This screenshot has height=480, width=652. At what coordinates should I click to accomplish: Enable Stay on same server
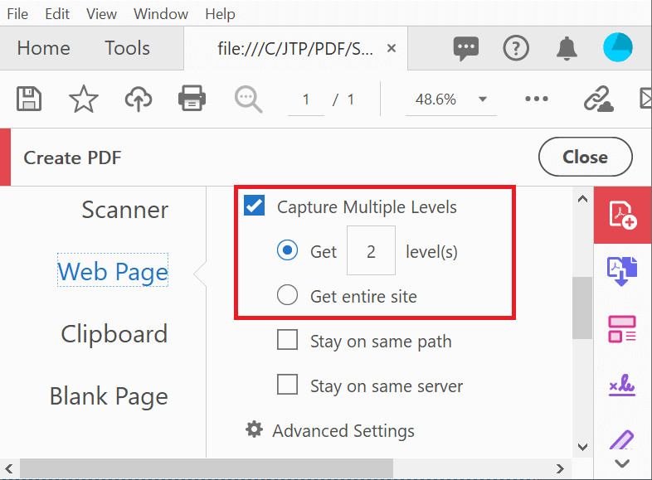287,385
